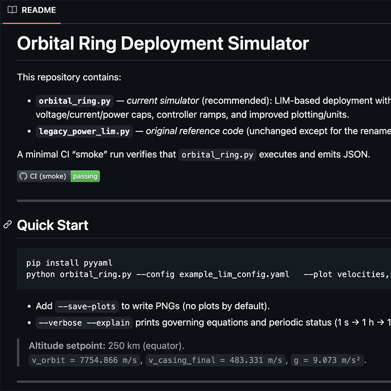The image size is (391, 391).
Task: Click the Orbital Ring Deployment Simulator title
Action: [x=163, y=43]
